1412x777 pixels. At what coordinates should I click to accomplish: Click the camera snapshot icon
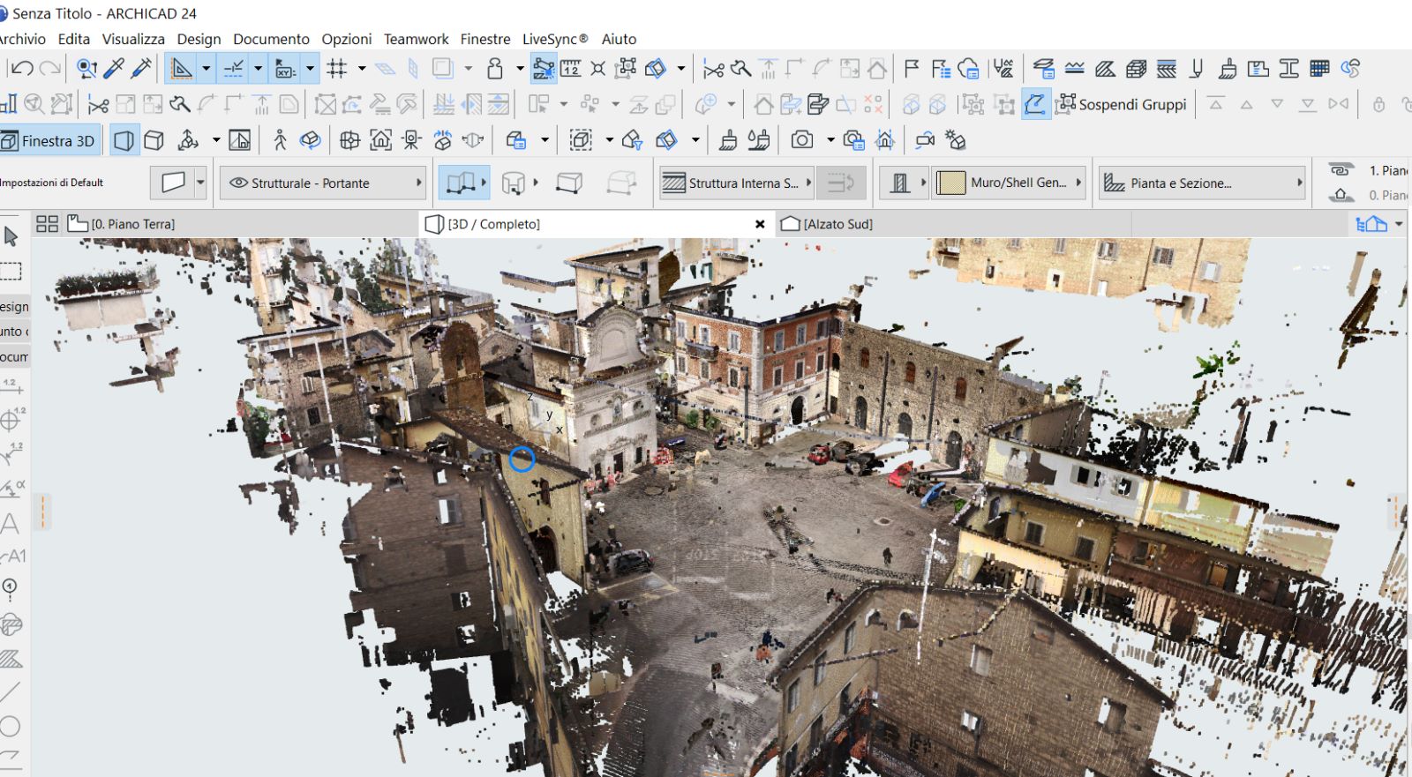tap(801, 140)
